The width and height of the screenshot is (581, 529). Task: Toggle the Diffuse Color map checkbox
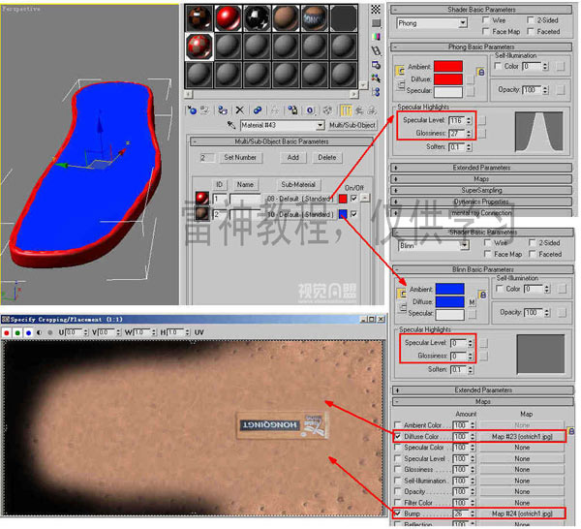click(399, 436)
